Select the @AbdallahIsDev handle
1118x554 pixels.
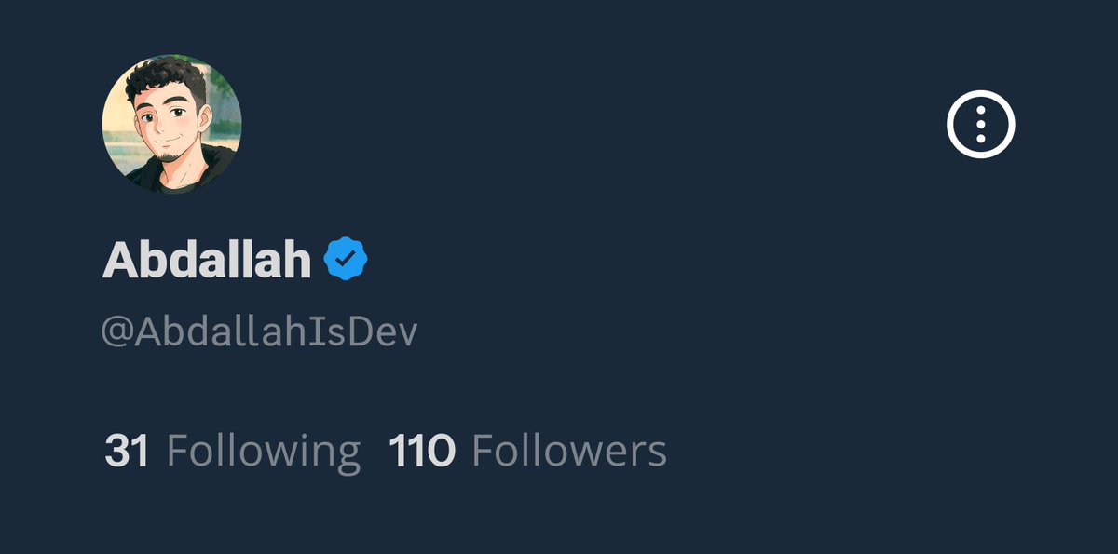(x=260, y=332)
